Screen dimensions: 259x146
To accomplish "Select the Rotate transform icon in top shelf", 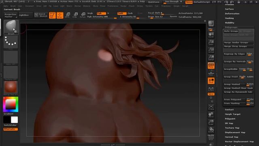I will 83,15.
